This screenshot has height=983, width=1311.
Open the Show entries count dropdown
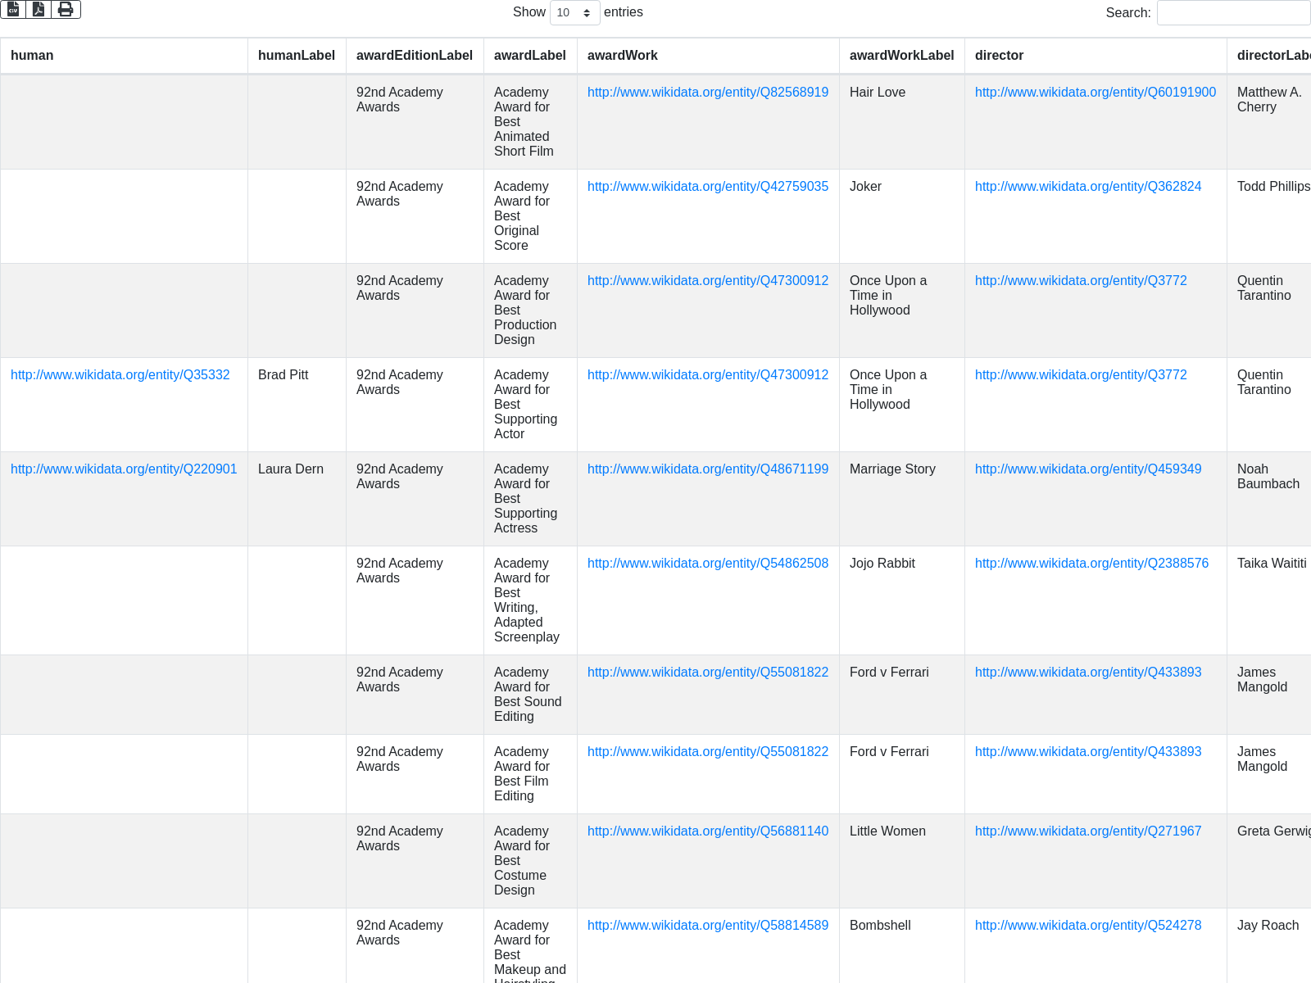point(574,12)
